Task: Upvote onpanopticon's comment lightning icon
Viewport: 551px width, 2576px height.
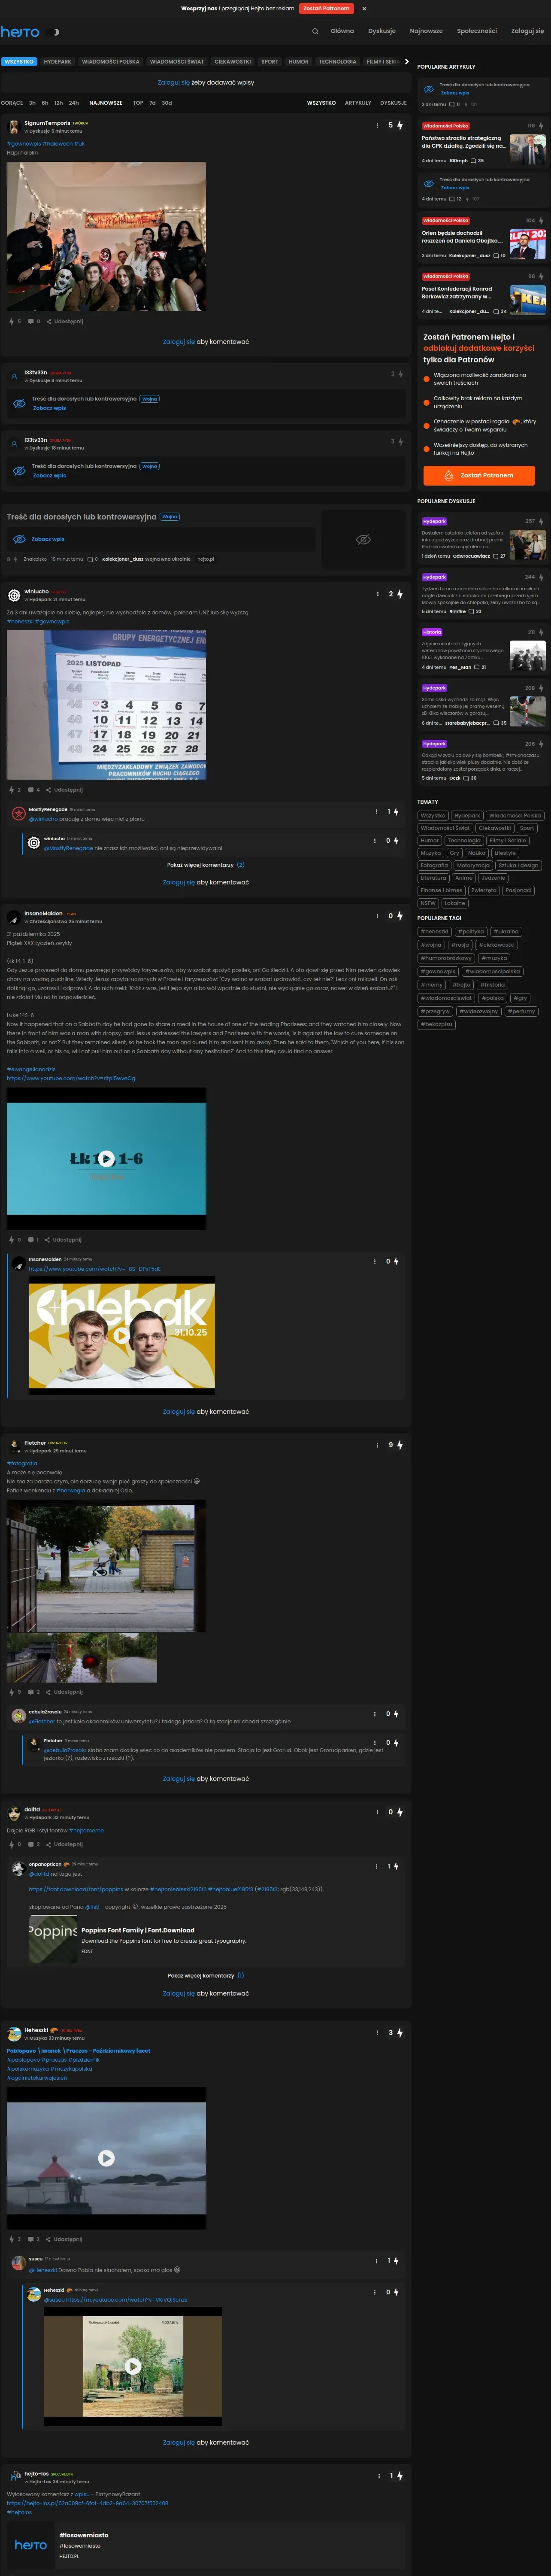Action: (x=397, y=1866)
